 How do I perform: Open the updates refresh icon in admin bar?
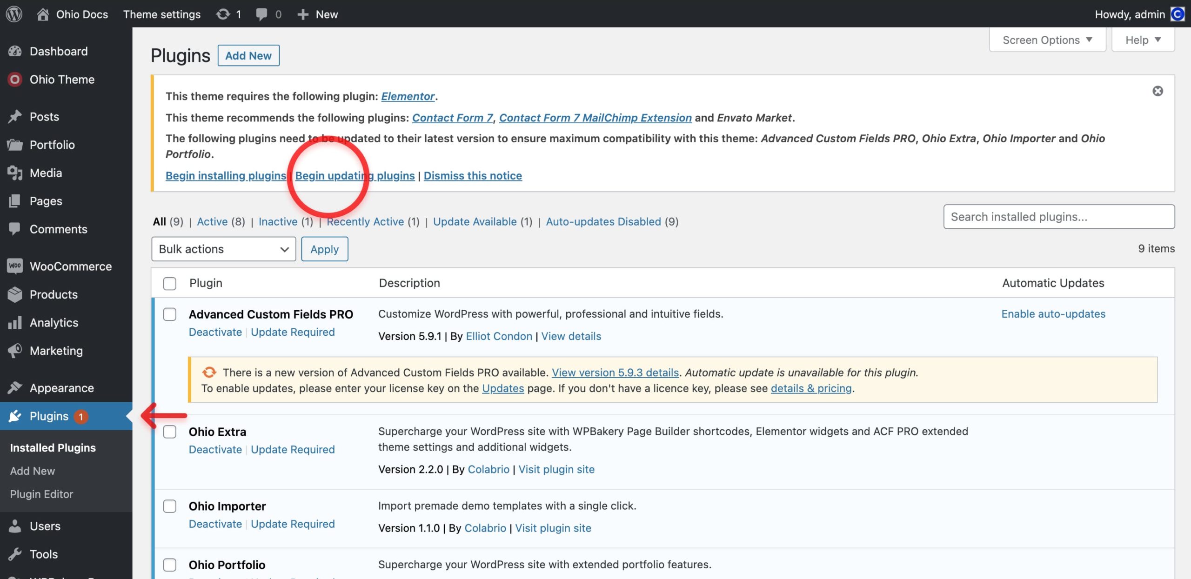[x=223, y=14]
